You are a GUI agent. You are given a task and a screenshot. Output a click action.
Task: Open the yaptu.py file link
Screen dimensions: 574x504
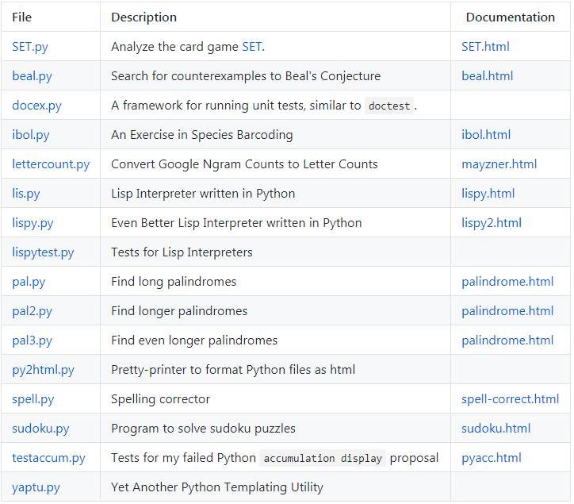point(36,487)
